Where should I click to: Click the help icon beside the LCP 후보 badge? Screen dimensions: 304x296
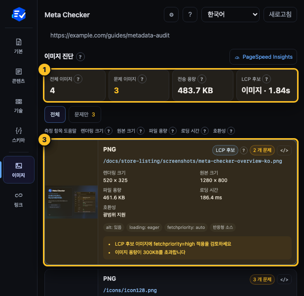244,150
